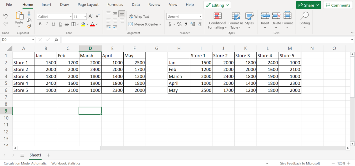Toggle Align Right for the cell

122,20
